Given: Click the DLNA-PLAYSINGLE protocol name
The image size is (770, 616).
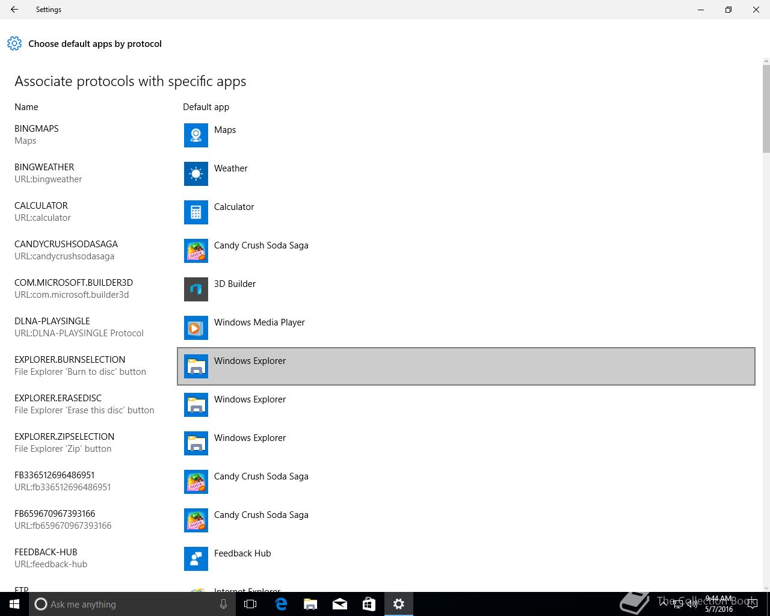Looking at the screenshot, I should 52,321.
